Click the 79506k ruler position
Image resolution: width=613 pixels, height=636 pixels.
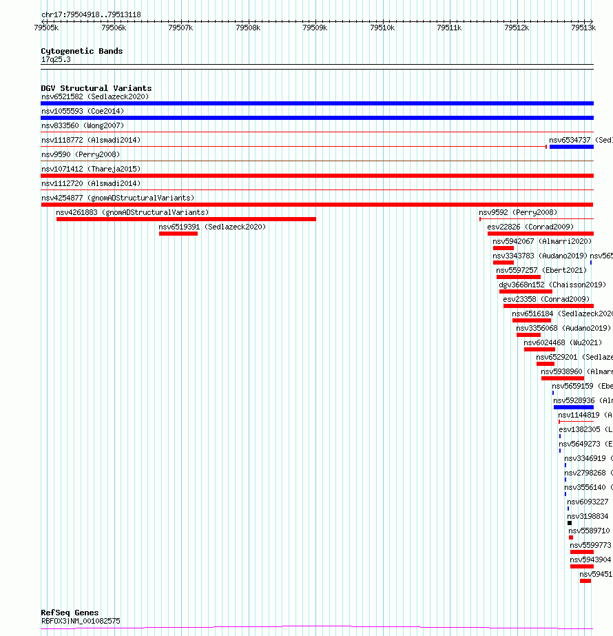[x=114, y=28]
